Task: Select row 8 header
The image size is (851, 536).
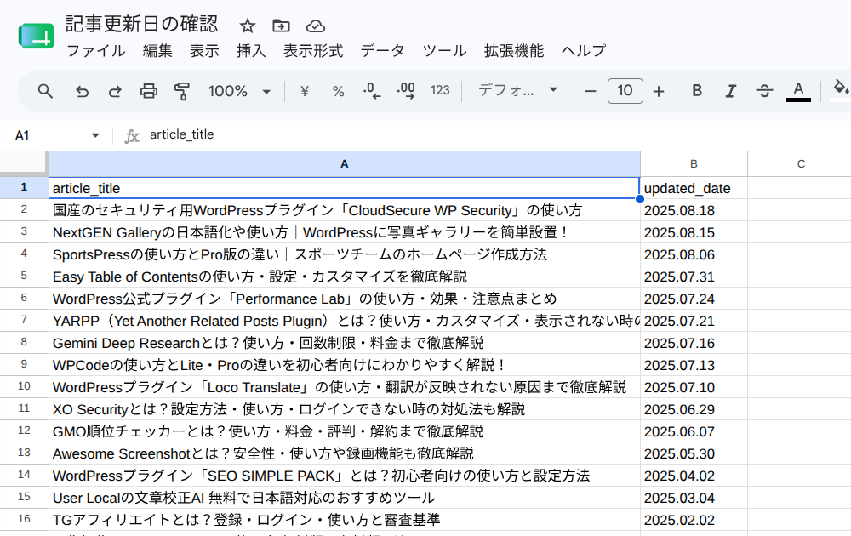Action: (24, 342)
